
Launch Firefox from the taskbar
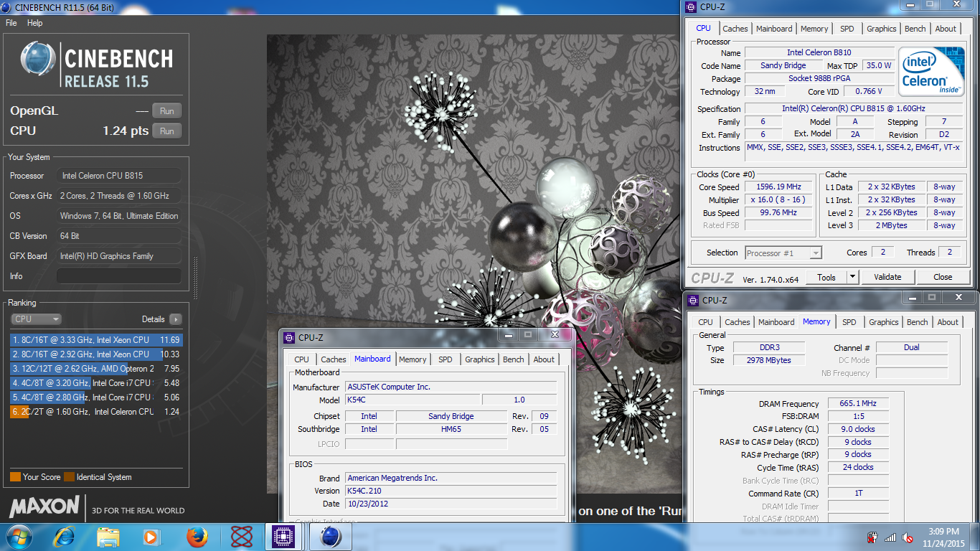(196, 537)
